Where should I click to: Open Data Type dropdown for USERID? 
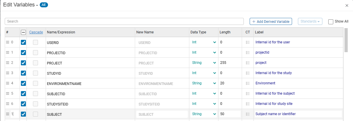[204, 42]
